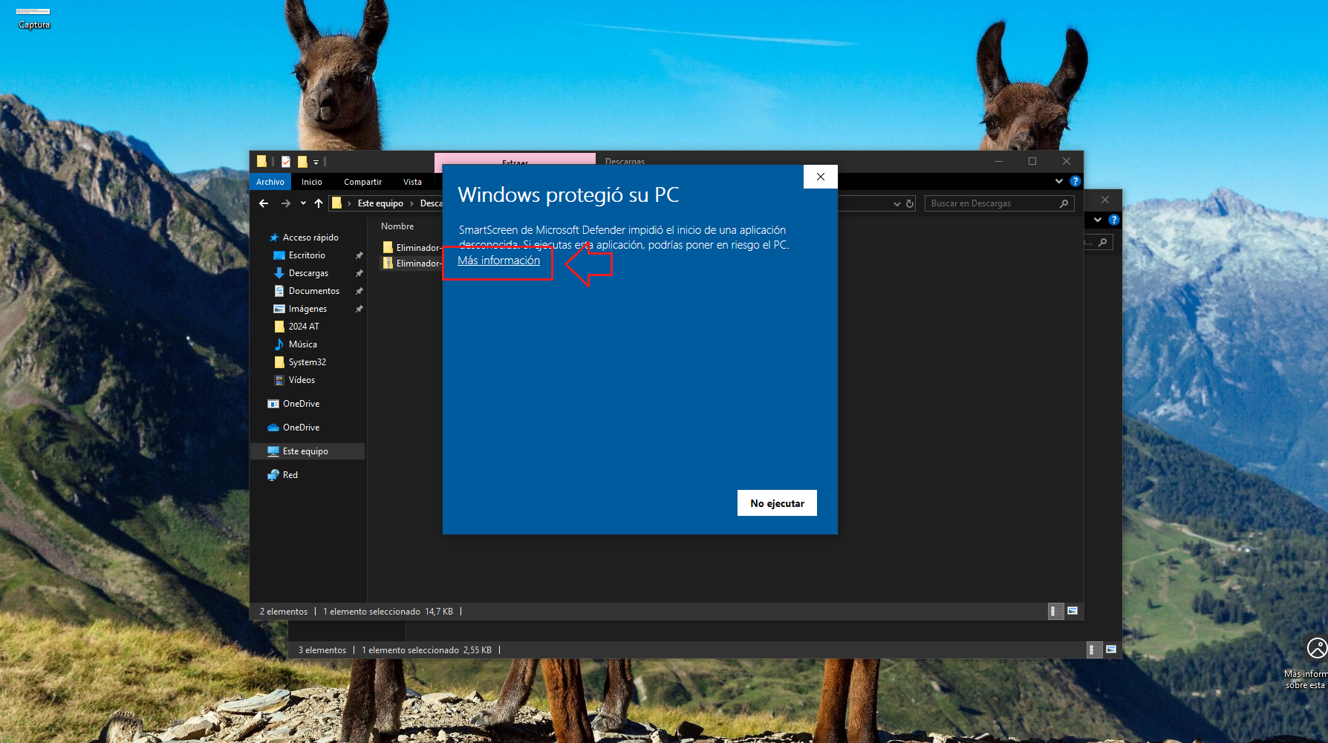Expand the recent locations dropdown arrow
The image size is (1328, 743).
(303, 203)
